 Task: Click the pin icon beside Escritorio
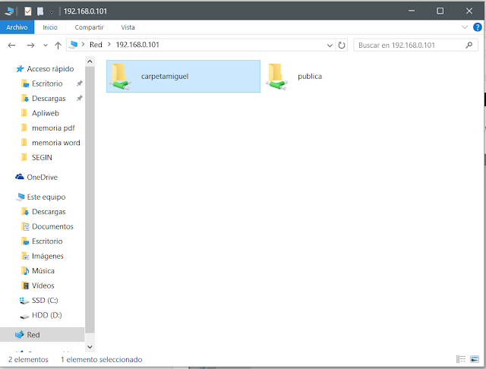(79, 84)
